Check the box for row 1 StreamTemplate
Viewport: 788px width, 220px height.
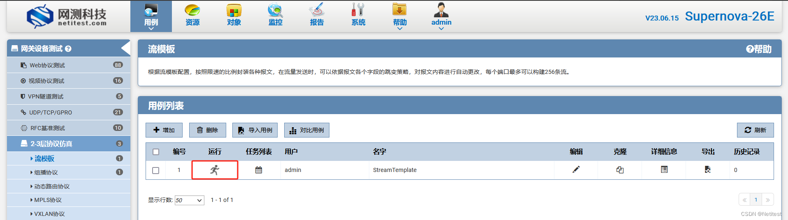(x=156, y=170)
